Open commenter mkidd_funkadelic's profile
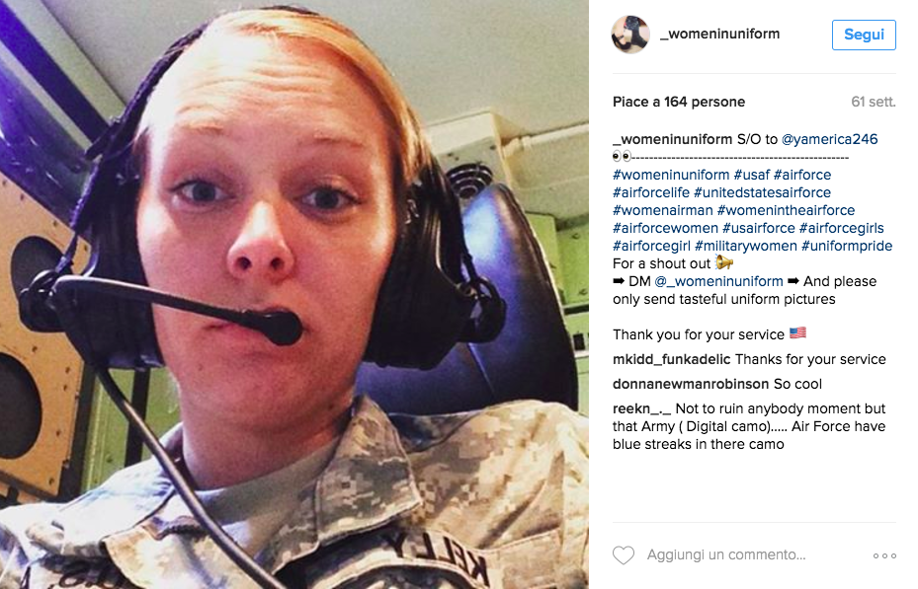 [x=672, y=359]
